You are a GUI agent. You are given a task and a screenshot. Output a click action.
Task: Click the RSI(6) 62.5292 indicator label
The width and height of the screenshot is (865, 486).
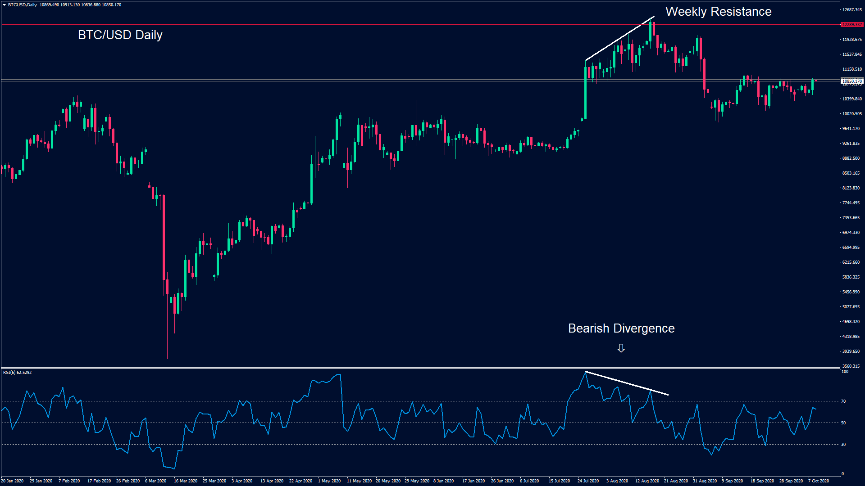[17, 373]
